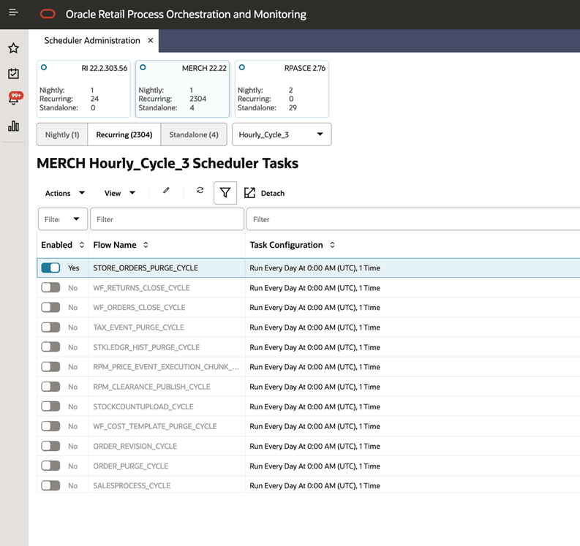The height and width of the screenshot is (546, 580).
Task: Close the Scheduler Administration tab
Action: (151, 40)
